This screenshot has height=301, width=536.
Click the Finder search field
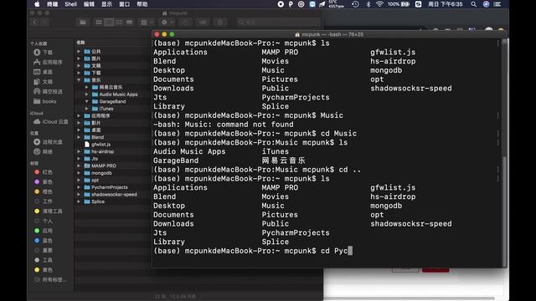[x=278, y=23]
